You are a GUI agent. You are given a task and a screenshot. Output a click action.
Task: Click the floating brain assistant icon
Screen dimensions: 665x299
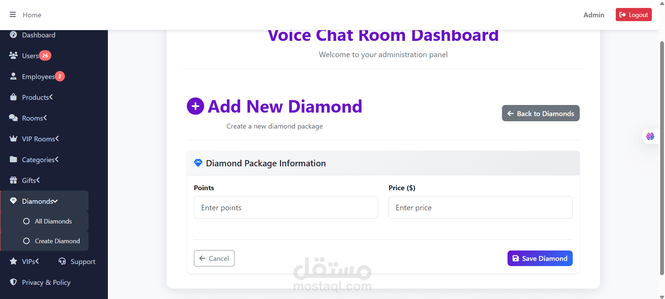click(650, 137)
